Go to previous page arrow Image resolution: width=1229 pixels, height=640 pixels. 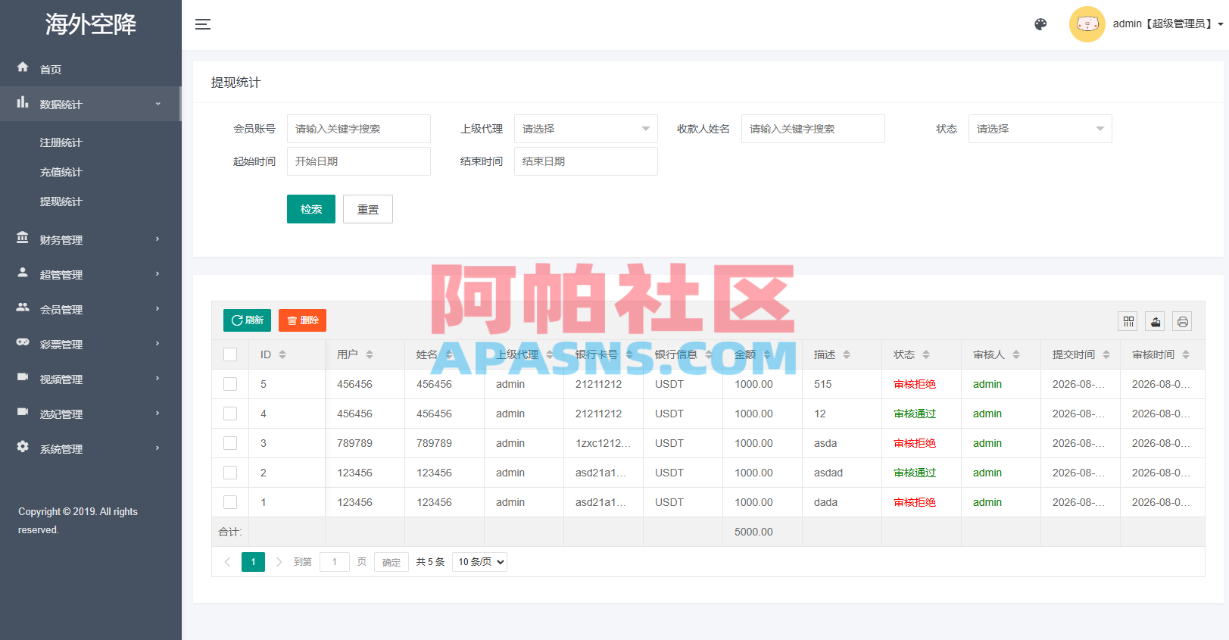227,562
